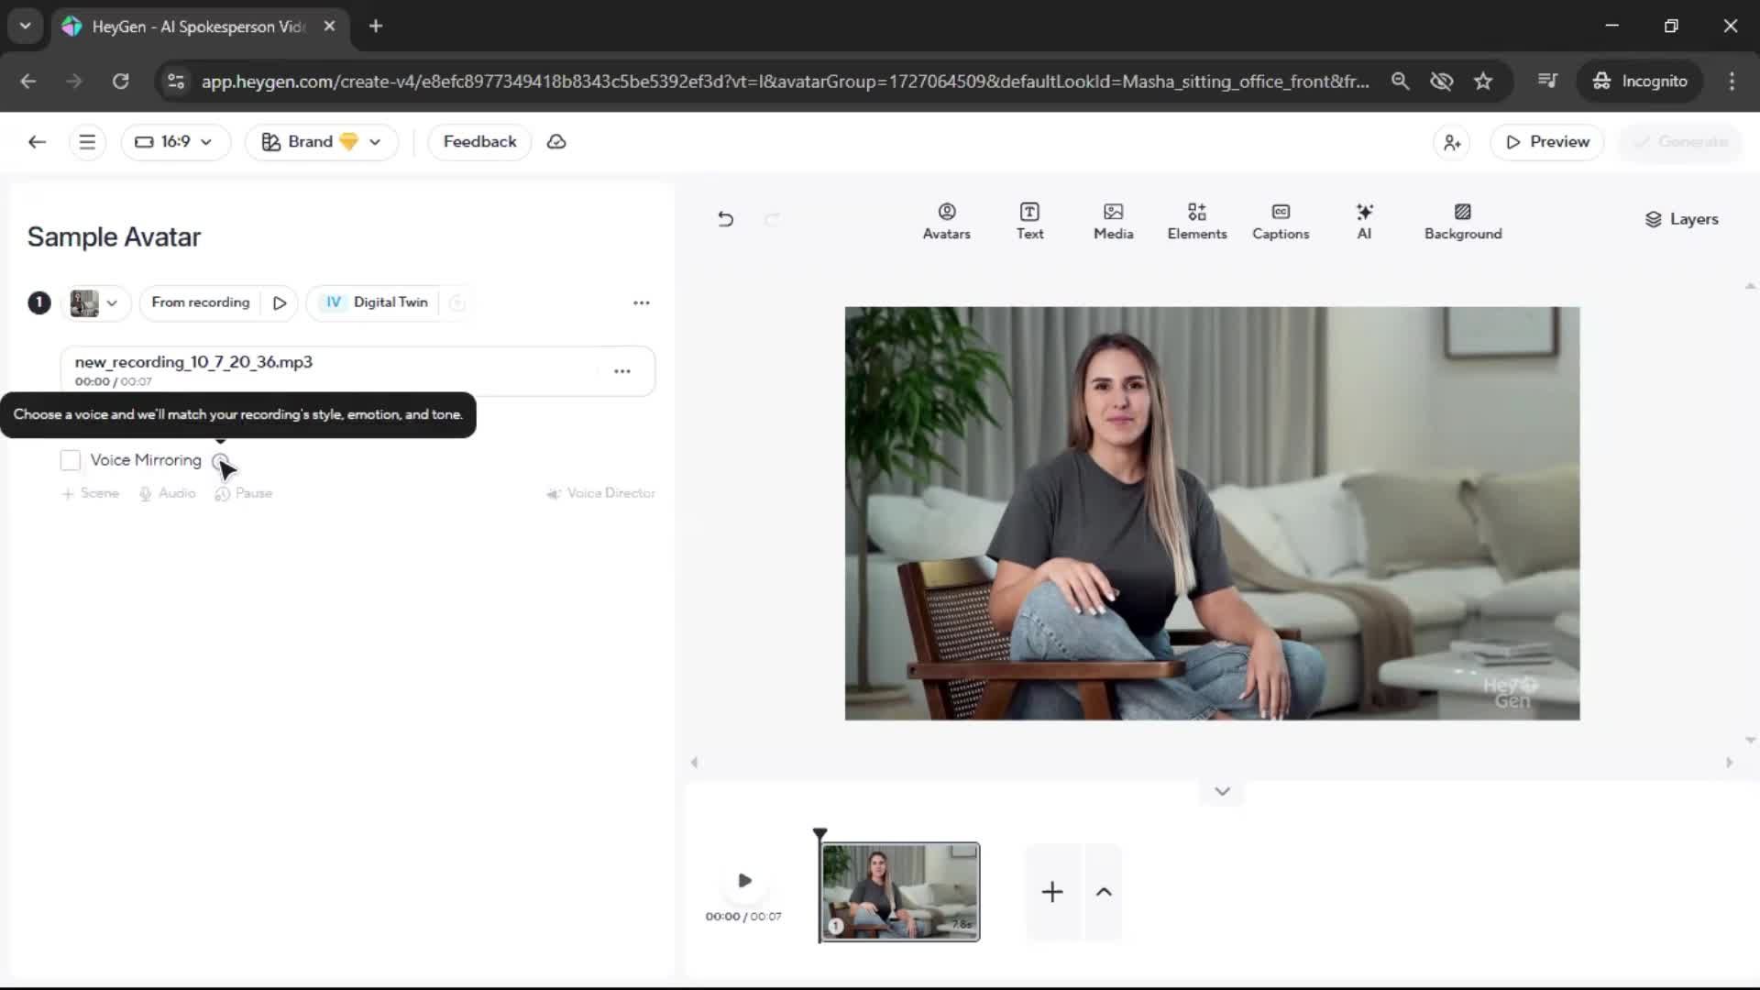Expand the Brand dropdown
Image resolution: width=1760 pixels, height=990 pixels.
tap(321, 142)
